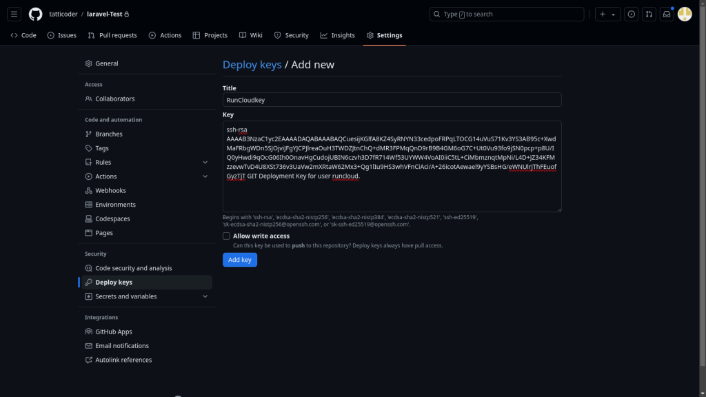Open the issues icon in header
This screenshot has height=397, width=706.
pos(631,14)
